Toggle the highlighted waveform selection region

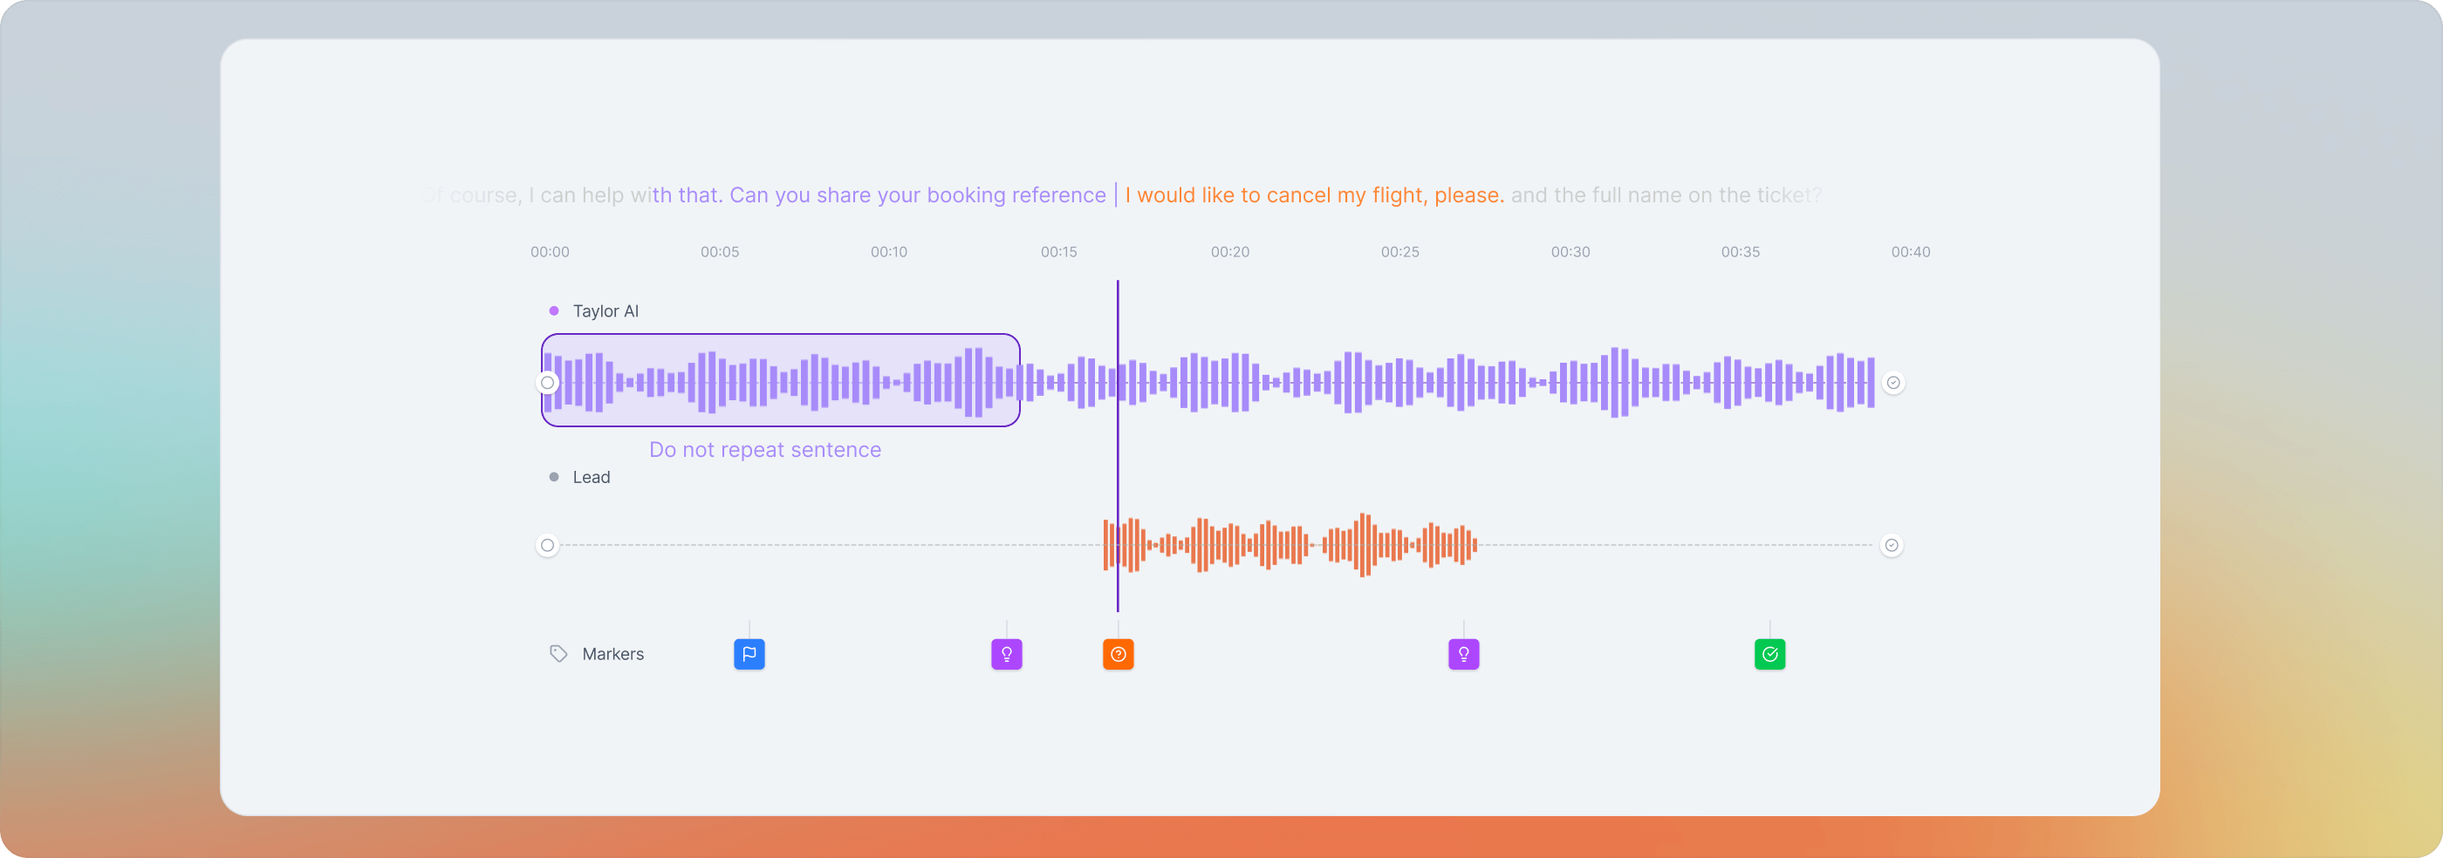pyautogui.click(x=779, y=381)
